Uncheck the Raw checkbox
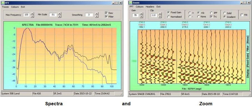The width and height of the screenshot is (252, 108). [106, 13]
